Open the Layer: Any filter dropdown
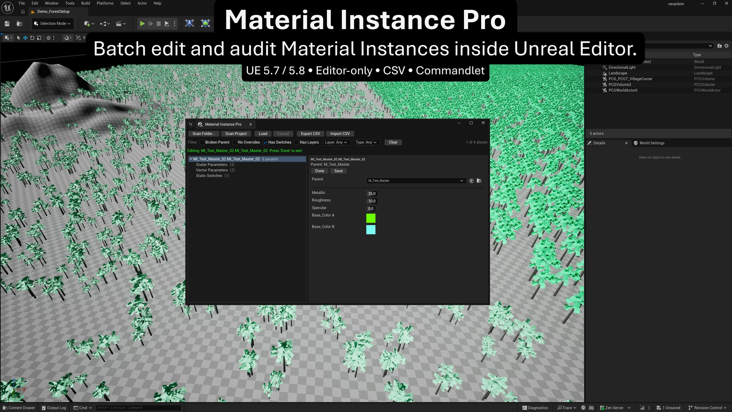The image size is (732, 412). pyautogui.click(x=336, y=142)
